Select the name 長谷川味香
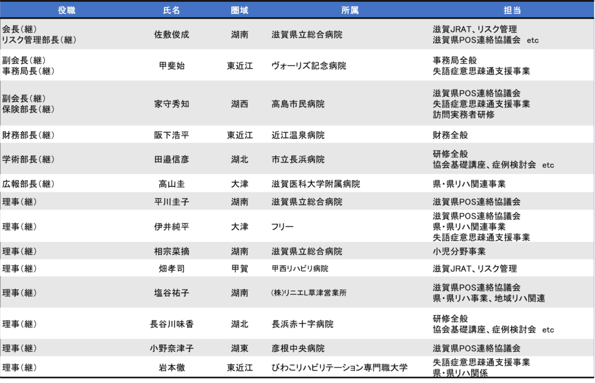This screenshot has width=595, height=383. coord(171,324)
